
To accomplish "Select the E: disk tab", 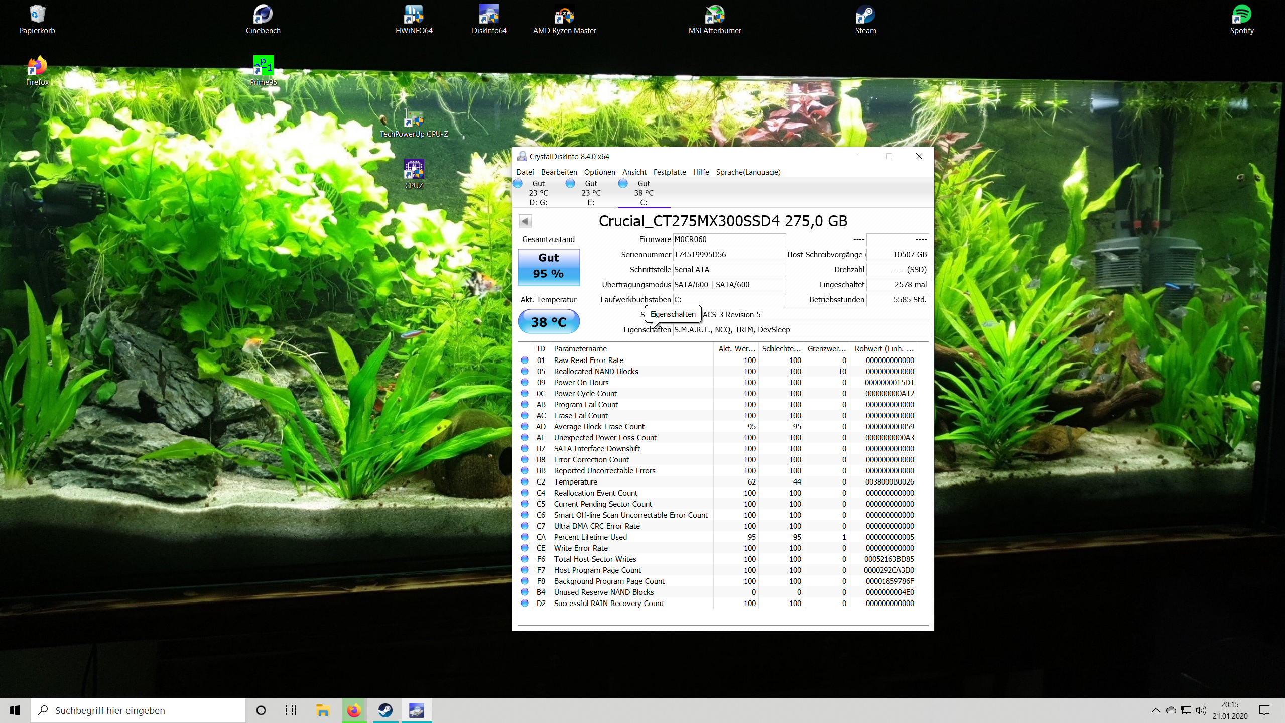I will click(x=591, y=193).
